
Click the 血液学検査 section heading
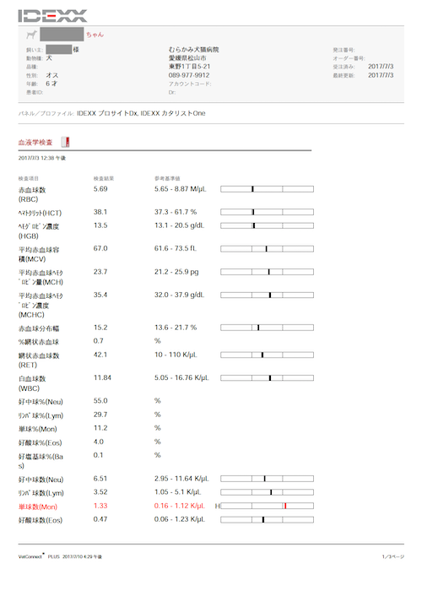35,143
